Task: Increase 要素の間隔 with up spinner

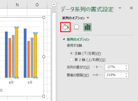Action: pyautogui.click(x=126, y=74)
